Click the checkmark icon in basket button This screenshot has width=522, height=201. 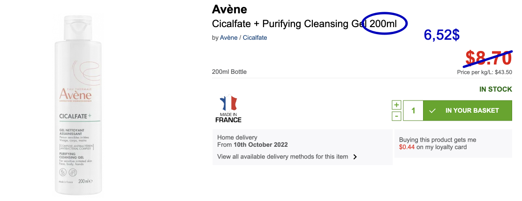click(432, 111)
